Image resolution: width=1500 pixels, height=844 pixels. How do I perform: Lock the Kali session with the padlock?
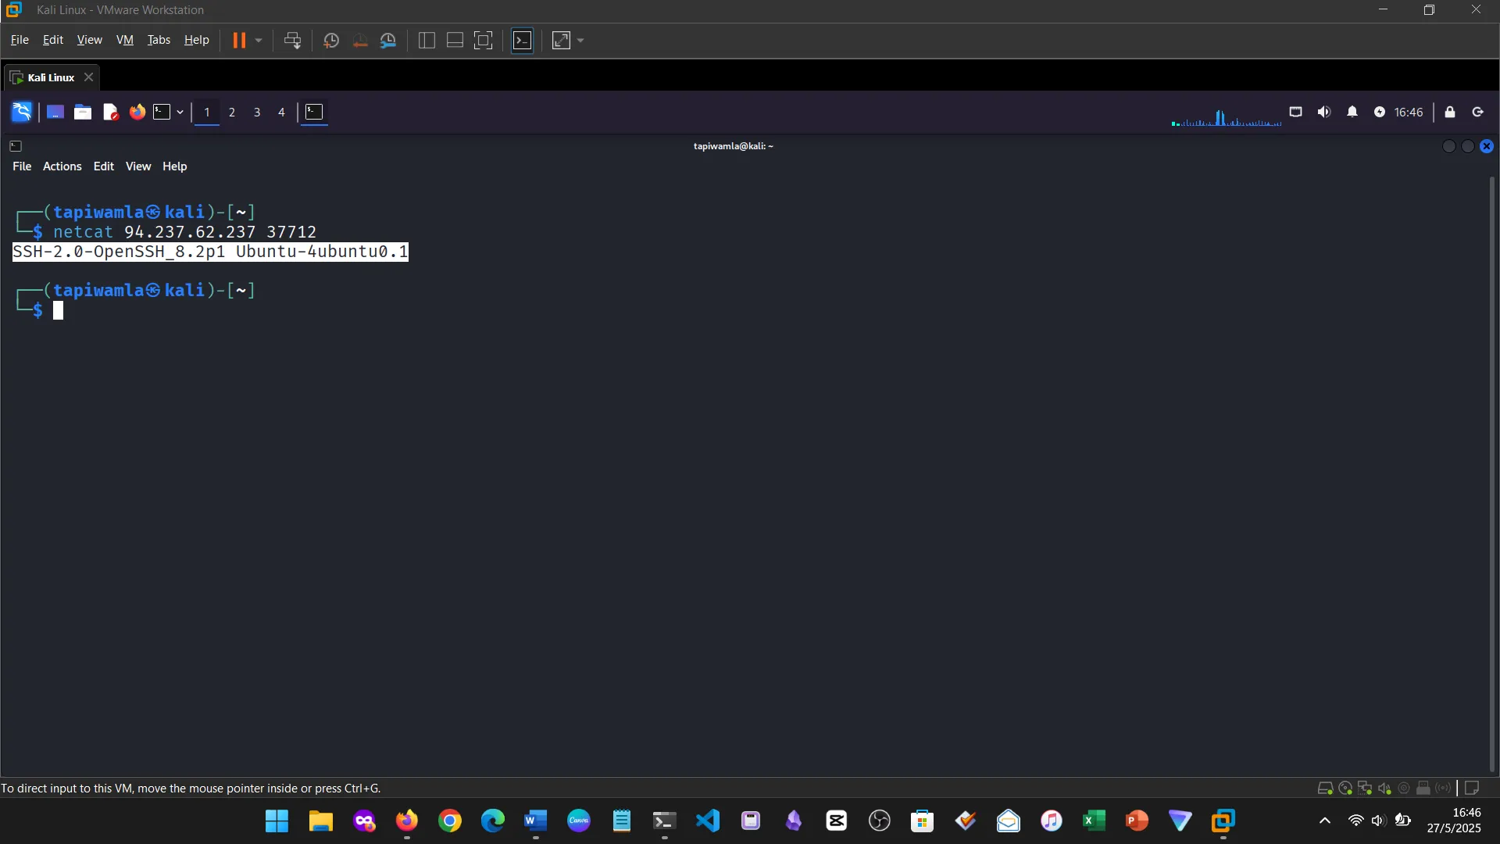coord(1450,112)
